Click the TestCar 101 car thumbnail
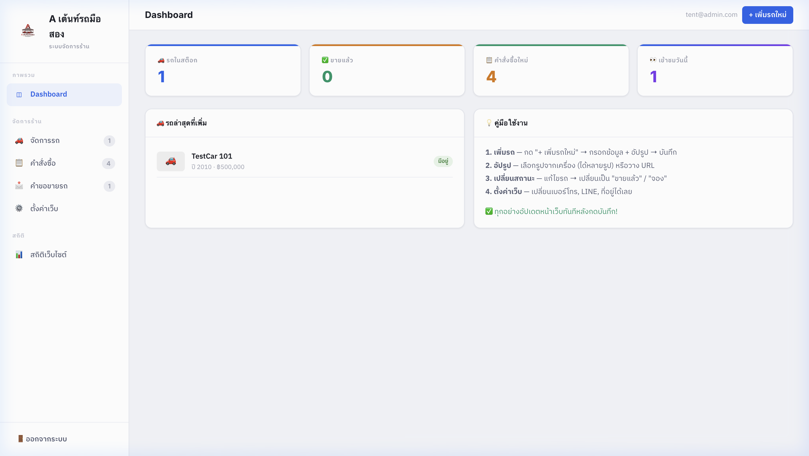The height and width of the screenshot is (456, 809). coord(171,161)
